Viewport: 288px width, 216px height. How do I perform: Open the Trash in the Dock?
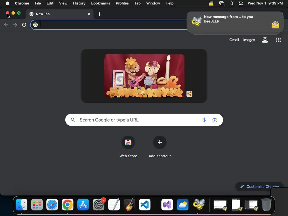pyautogui.click(x=266, y=204)
